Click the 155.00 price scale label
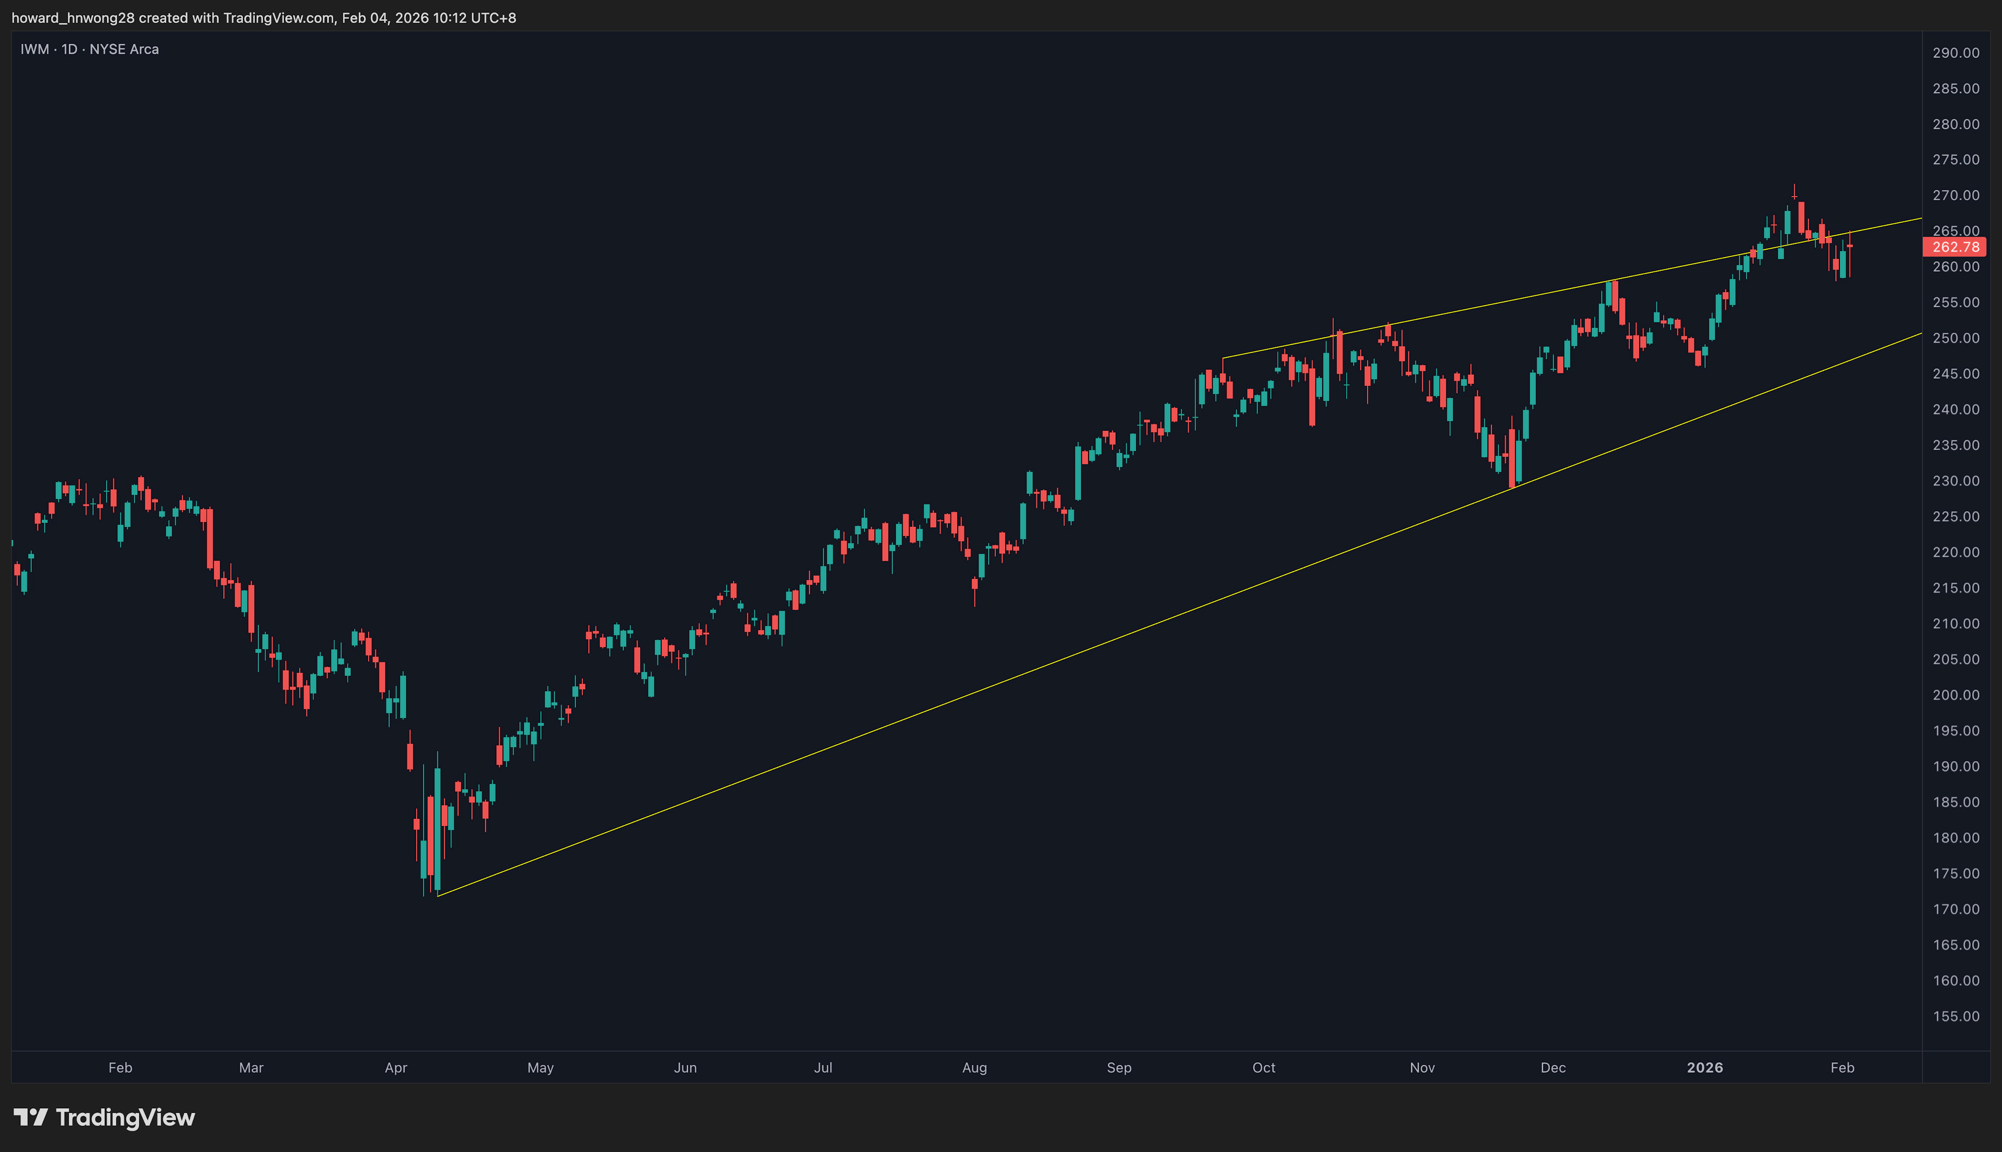 pyautogui.click(x=1956, y=1016)
